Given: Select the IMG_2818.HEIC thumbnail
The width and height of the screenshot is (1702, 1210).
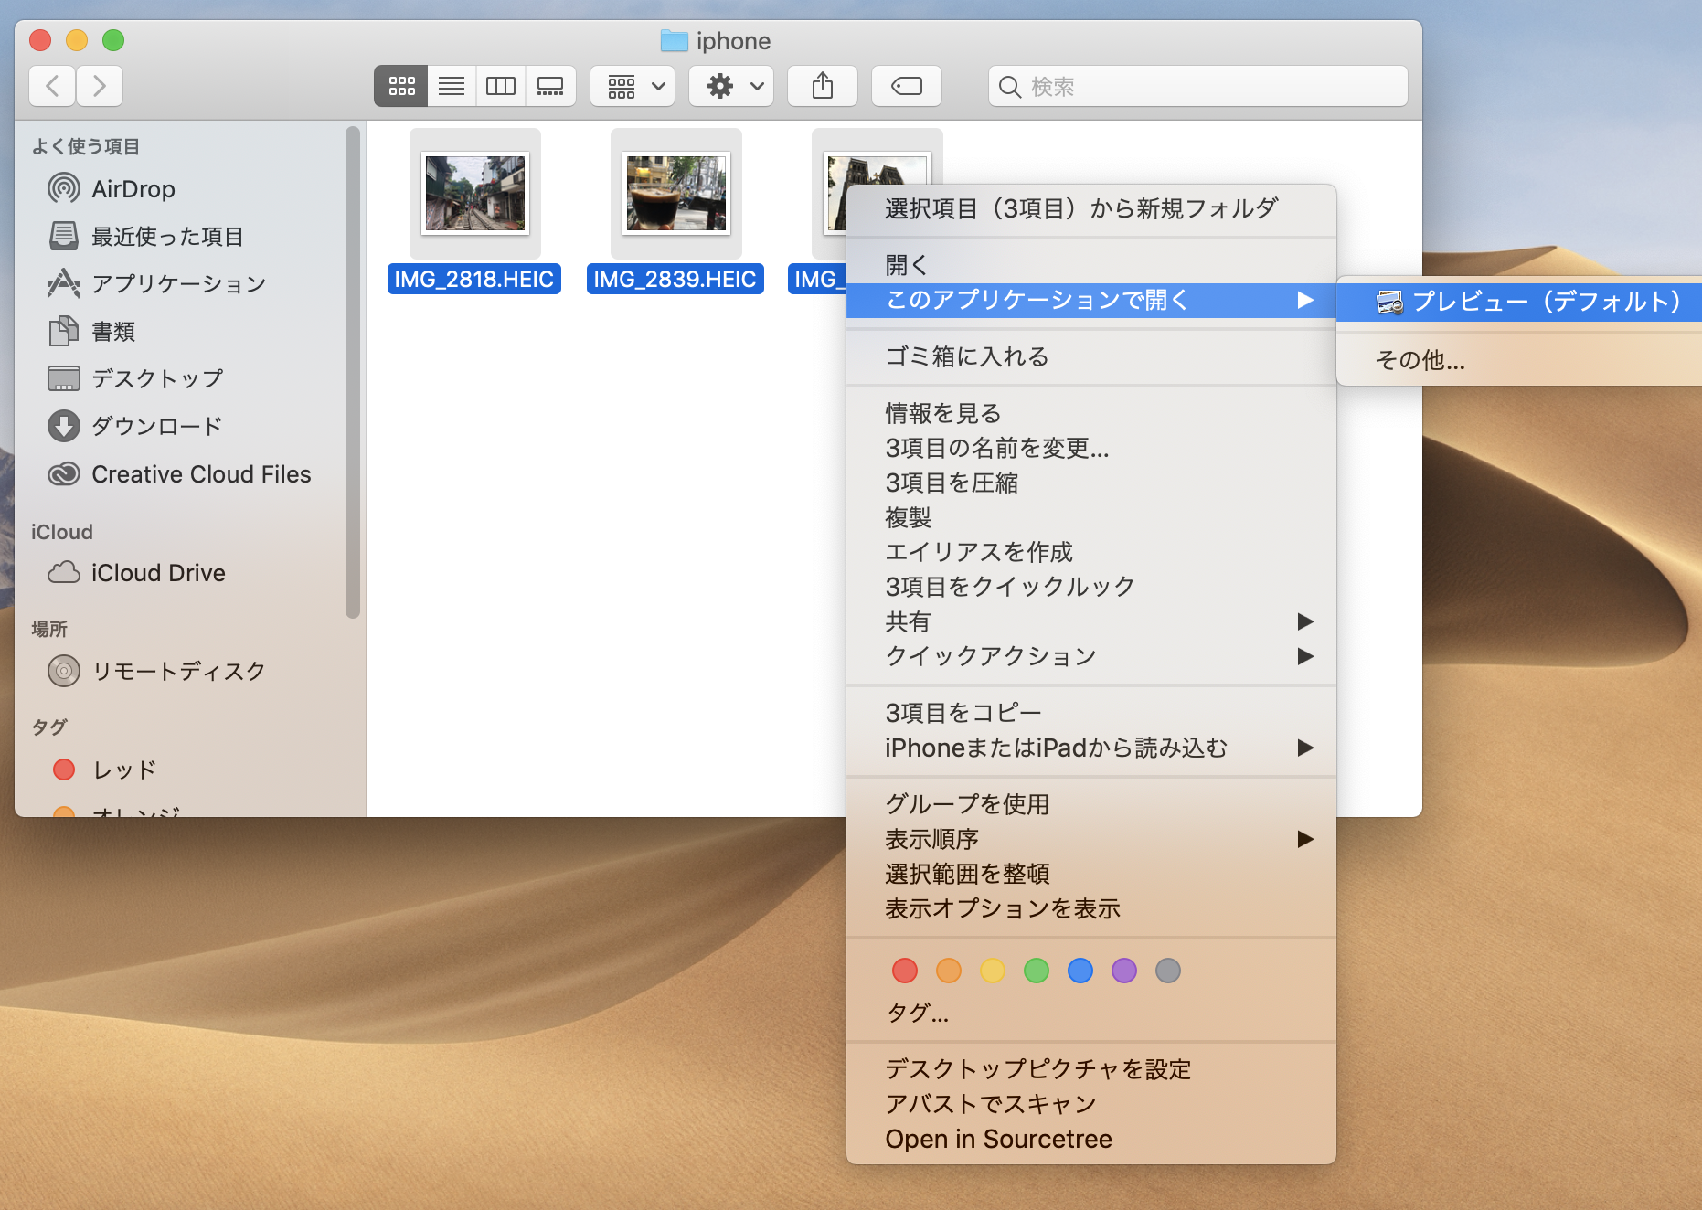Looking at the screenshot, I should [475, 193].
